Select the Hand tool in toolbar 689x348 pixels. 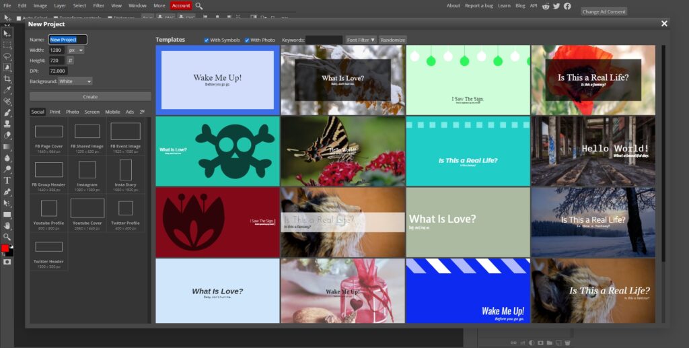7,225
